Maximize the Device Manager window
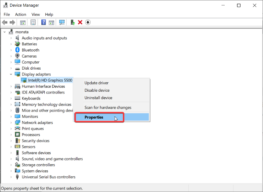 [x=239, y=5]
